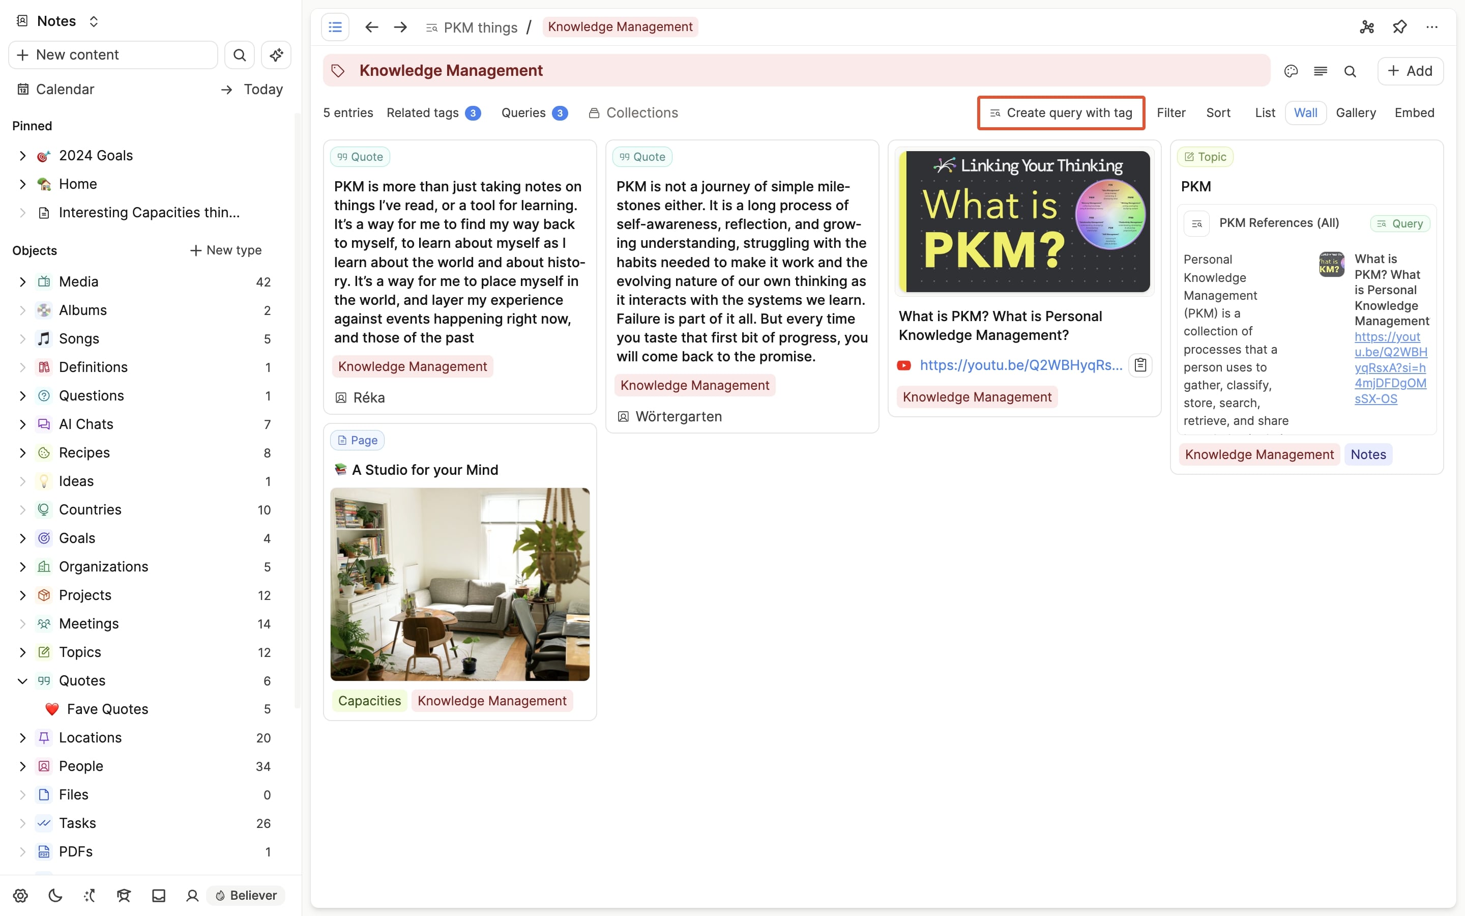Open settings gear in bottom bar
This screenshot has width=1465, height=916.
20,896
